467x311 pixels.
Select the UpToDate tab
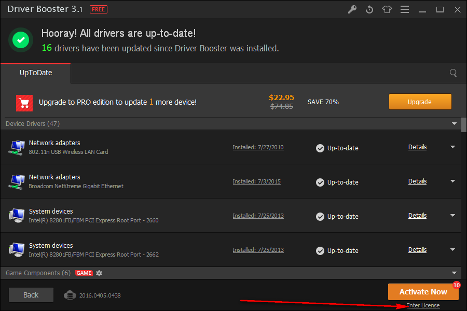(36, 73)
